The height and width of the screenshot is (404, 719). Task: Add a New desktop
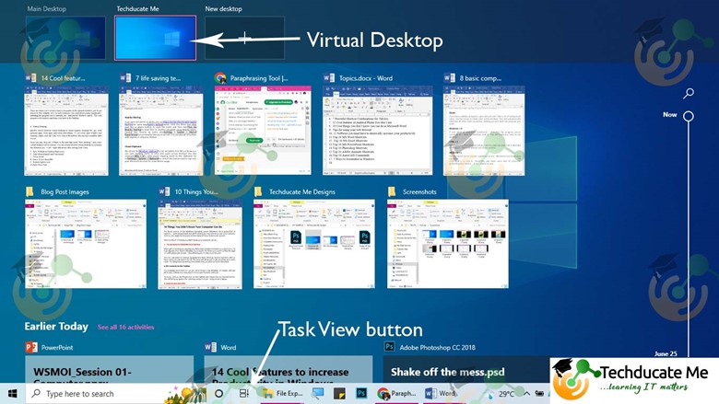[244, 39]
